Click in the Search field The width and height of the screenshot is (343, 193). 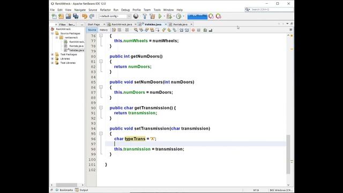click(271, 10)
